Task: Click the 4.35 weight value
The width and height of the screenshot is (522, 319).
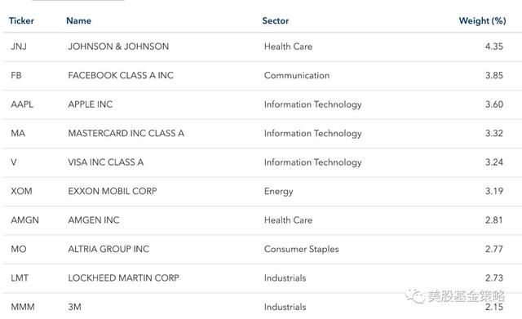Action: click(494, 47)
